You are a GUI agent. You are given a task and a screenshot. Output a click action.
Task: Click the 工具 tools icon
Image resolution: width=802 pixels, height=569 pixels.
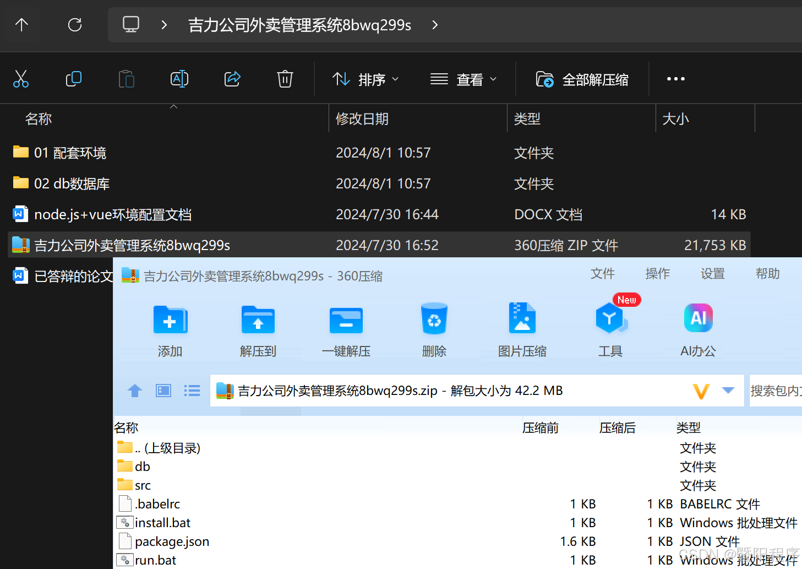pyautogui.click(x=610, y=318)
